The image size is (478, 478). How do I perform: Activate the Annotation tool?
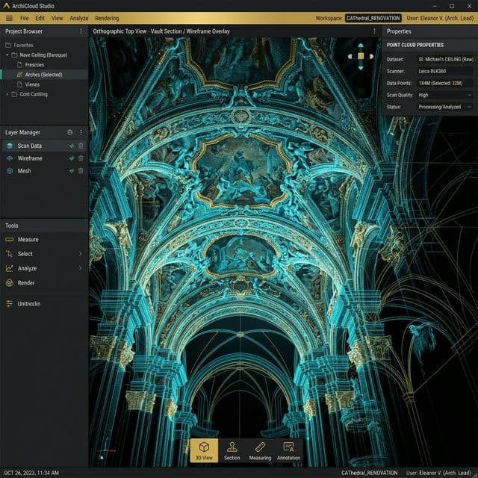(288, 450)
